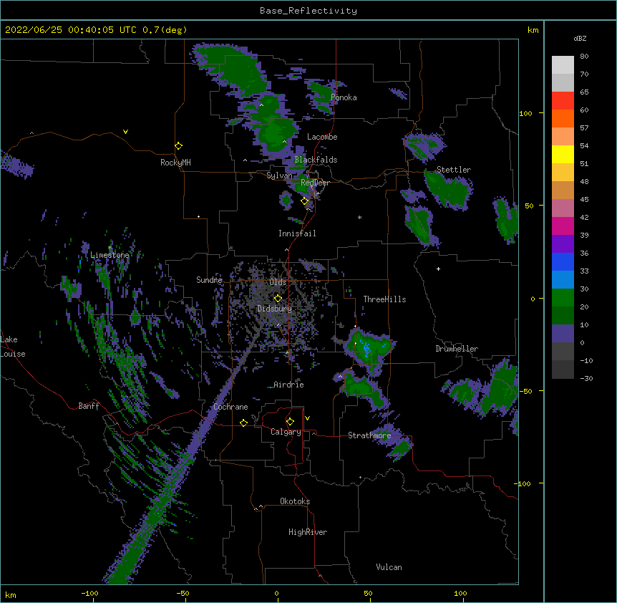Select the Airdrie city label
Viewport: 617px width, 603px height.
tap(288, 385)
